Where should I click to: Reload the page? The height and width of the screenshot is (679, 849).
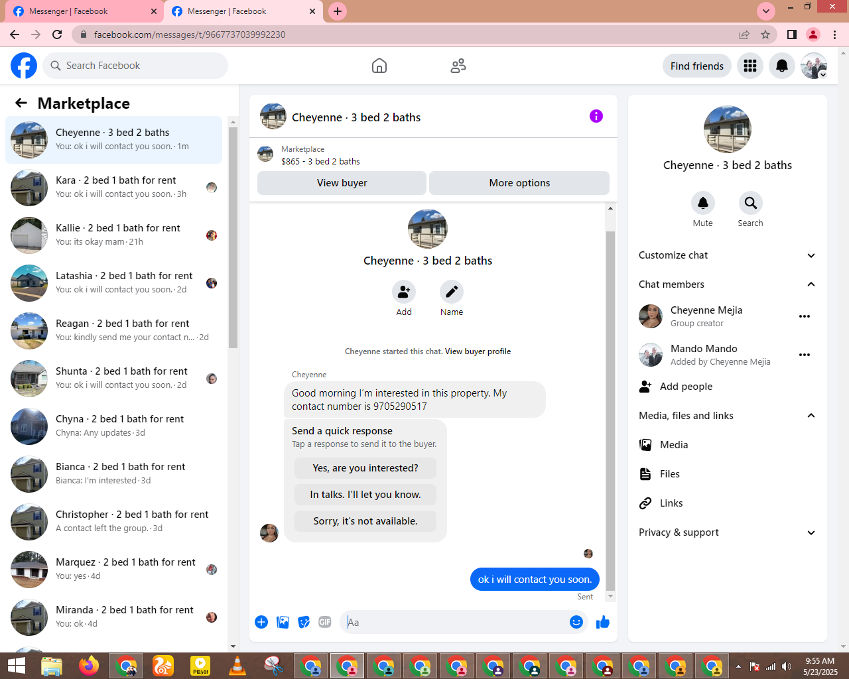point(57,34)
